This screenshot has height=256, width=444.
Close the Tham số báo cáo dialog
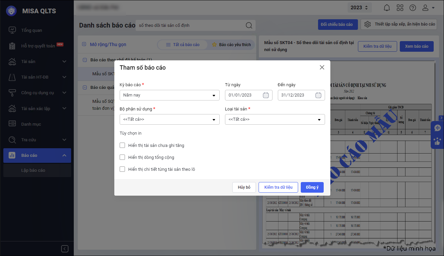point(322,67)
